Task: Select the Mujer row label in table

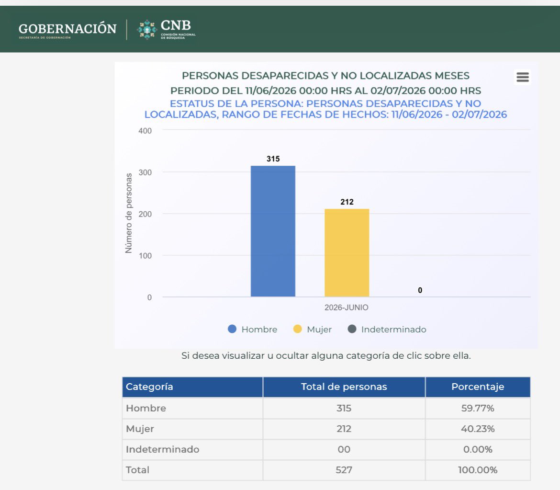Action: pos(140,429)
